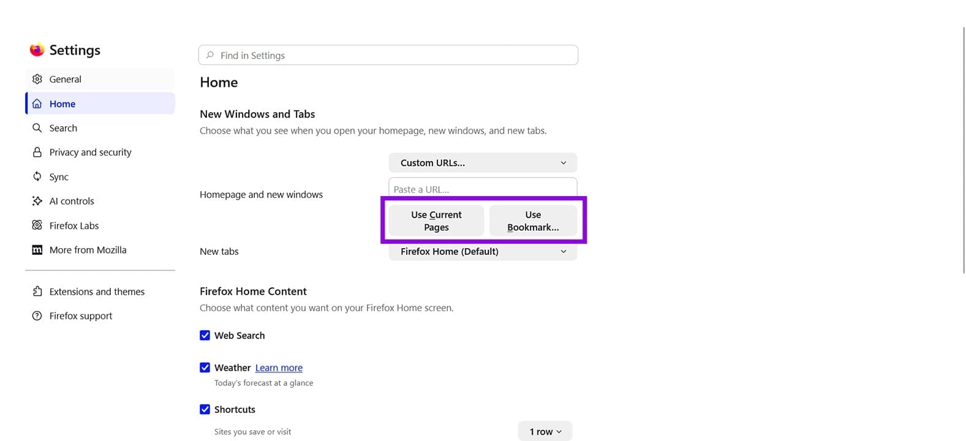Expand the Custom URLs dropdown
The image size is (966, 441).
483,163
